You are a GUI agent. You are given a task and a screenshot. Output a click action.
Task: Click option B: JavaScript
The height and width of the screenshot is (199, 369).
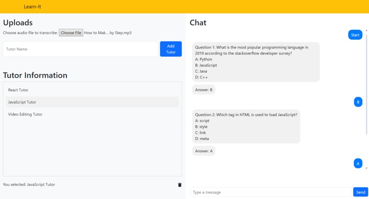point(206,65)
